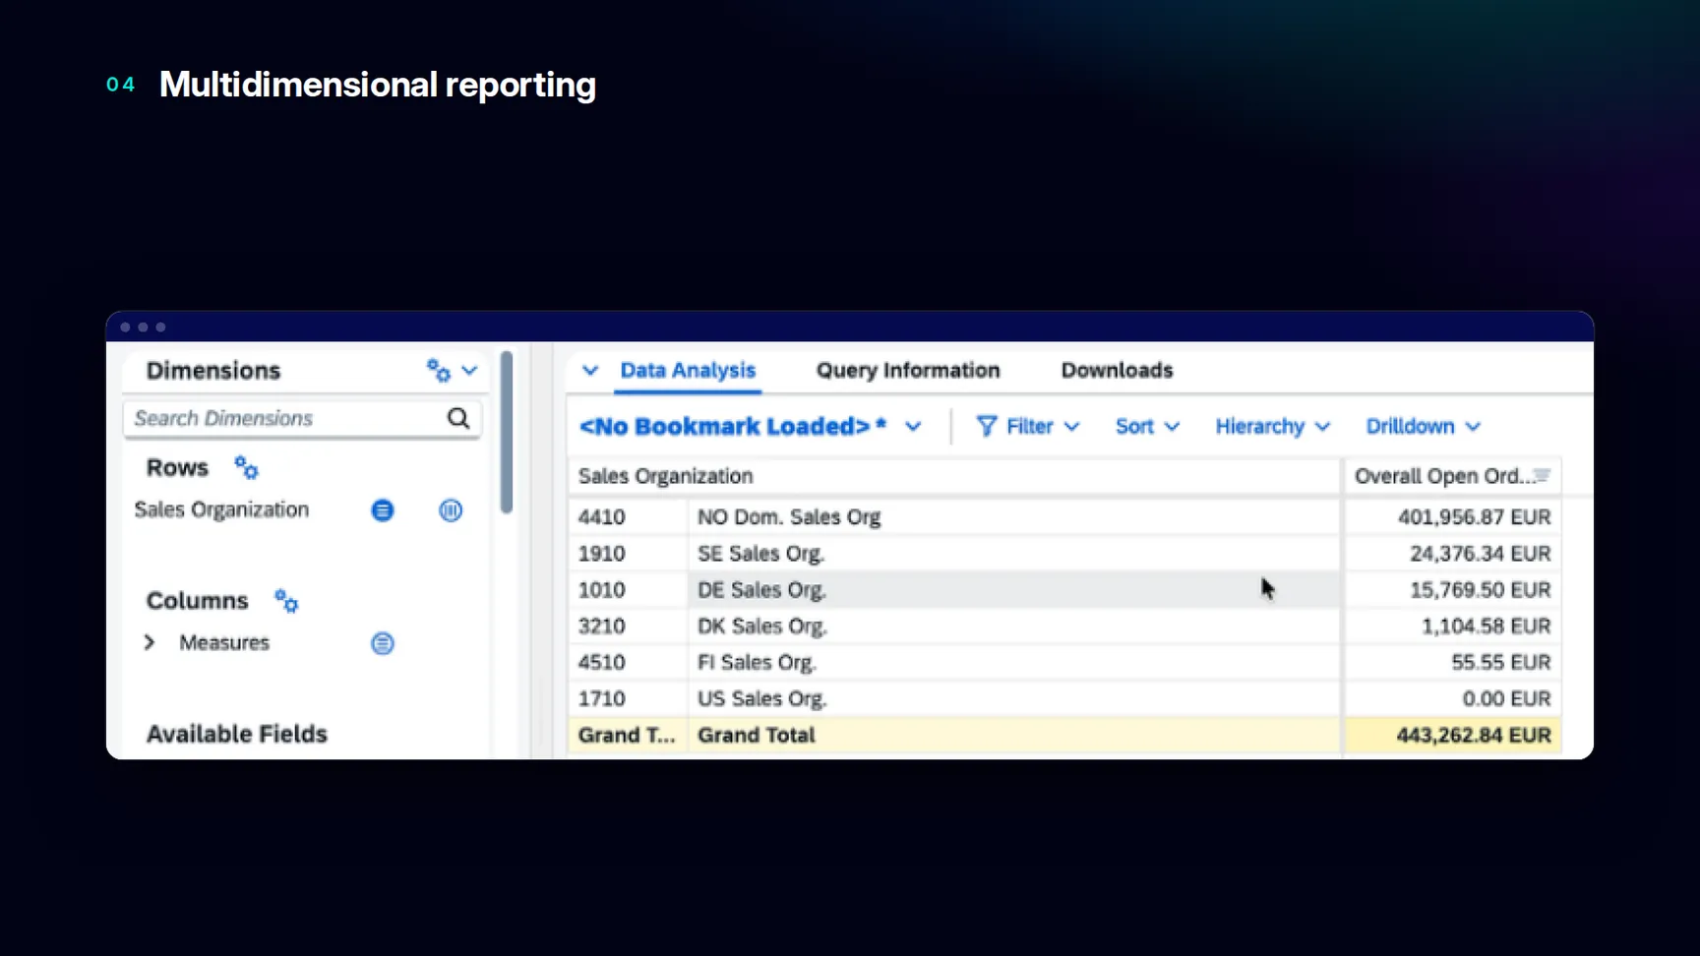The height and width of the screenshot is (956, 1700).
Task: Click Sales Organization rows-axis icon
Action: click(x=383, y=510)
